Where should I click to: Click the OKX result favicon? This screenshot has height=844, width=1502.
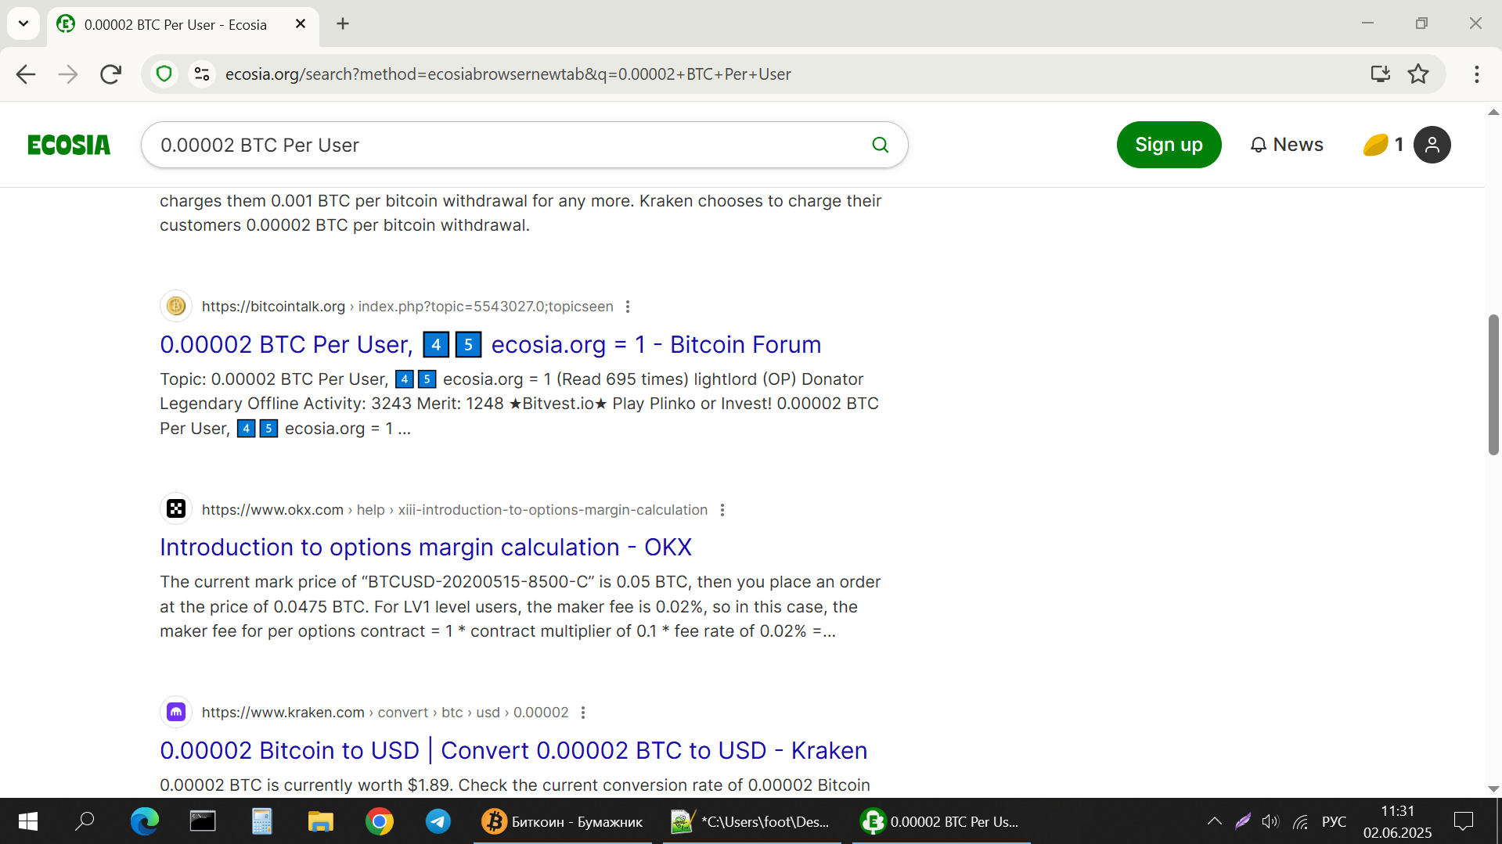pos(176,509)
